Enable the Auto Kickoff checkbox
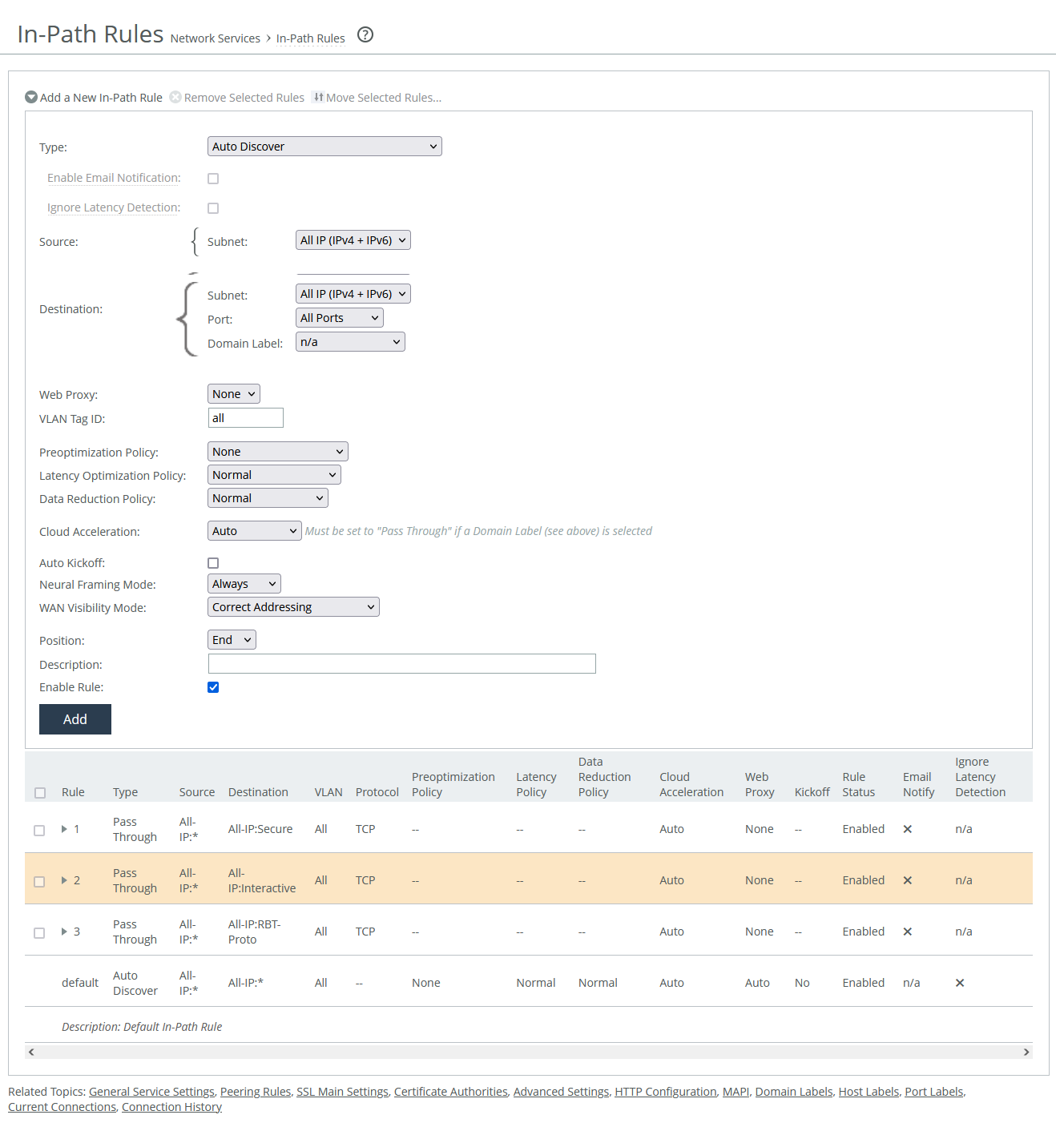 tap(213, 563)
